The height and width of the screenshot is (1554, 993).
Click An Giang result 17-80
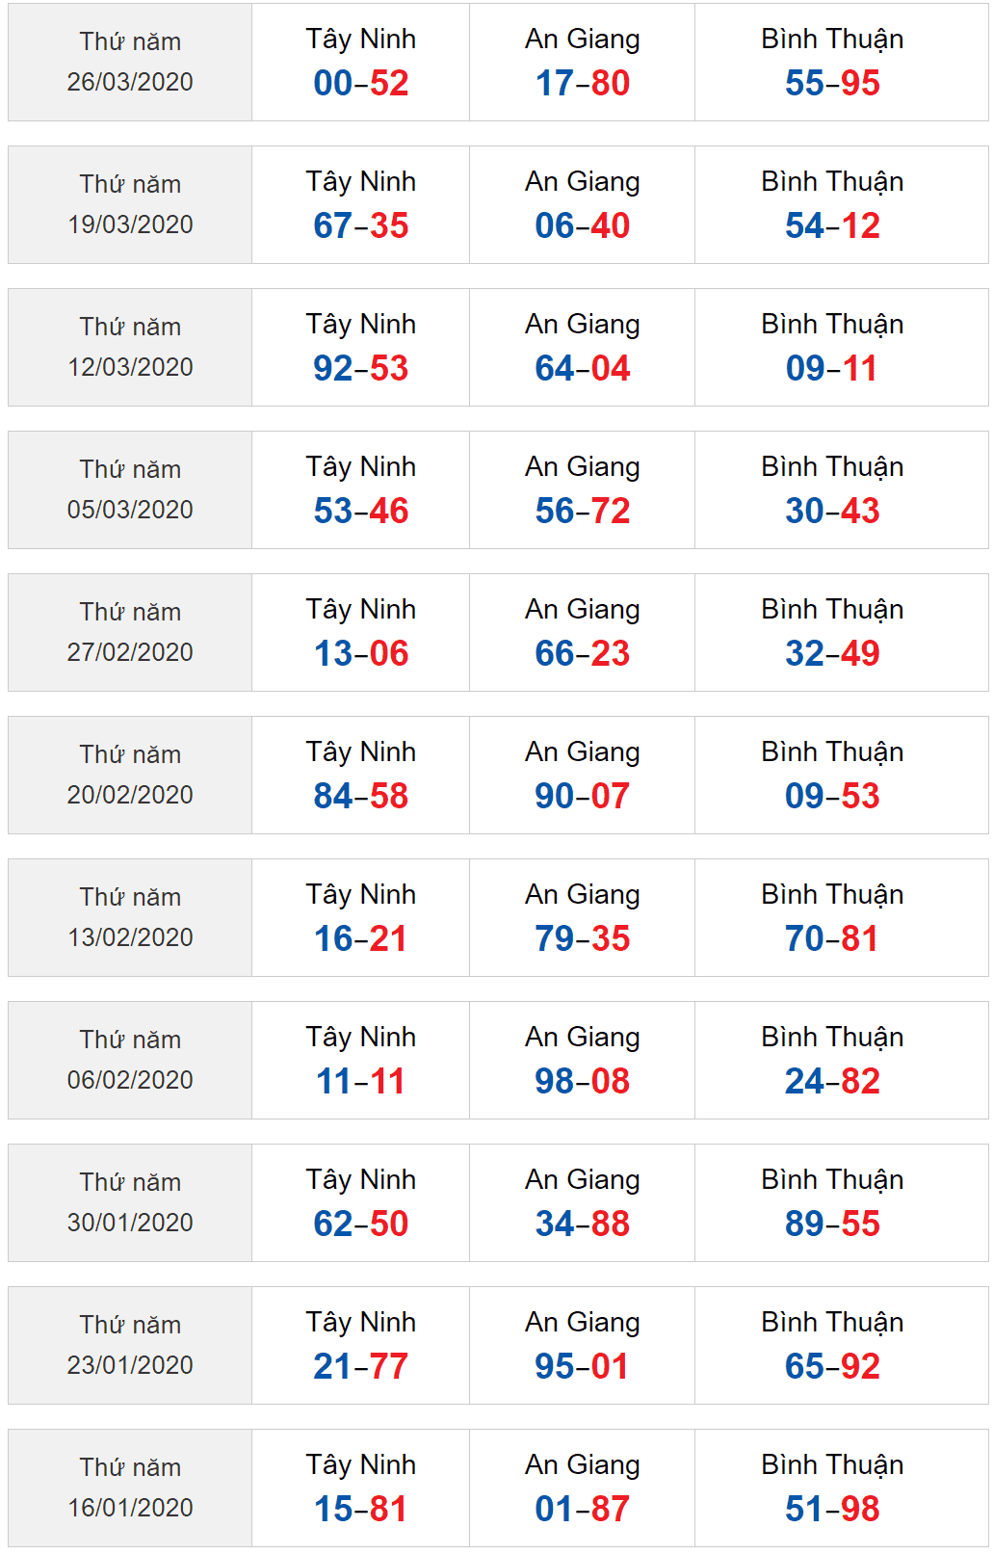coord(582,83)
